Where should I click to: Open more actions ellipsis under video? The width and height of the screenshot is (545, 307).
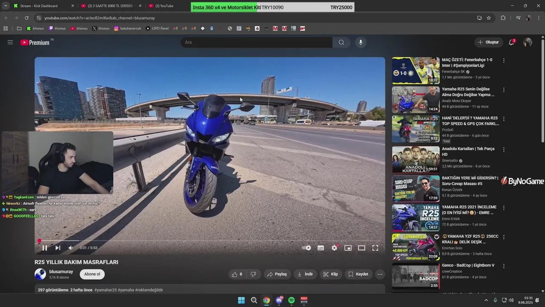pos(380,274)
